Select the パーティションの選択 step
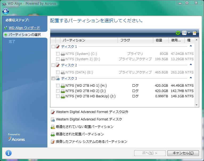This screenshot has height=161, width=204. click(25, 34)
